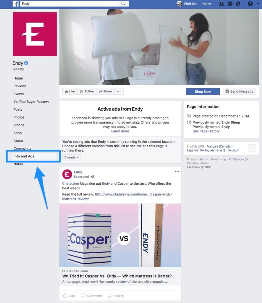Open the See Page History link

click(x=206, y=131)
